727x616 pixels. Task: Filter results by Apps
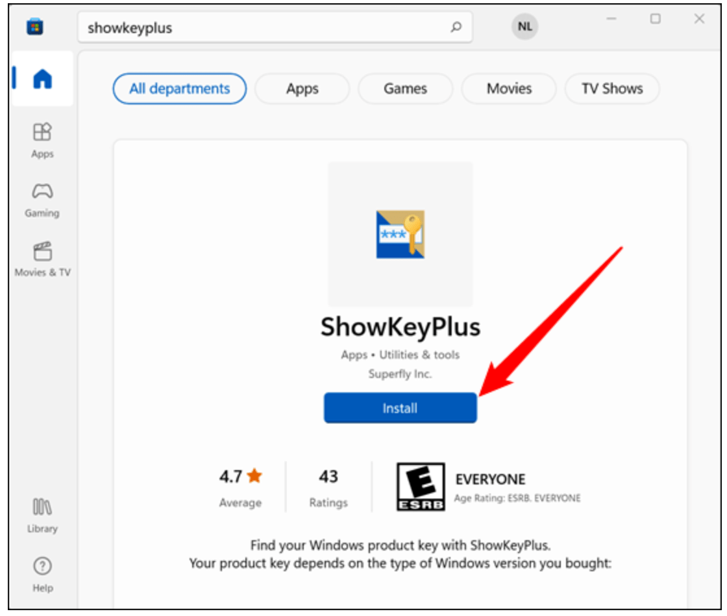(x=302, y=88)
